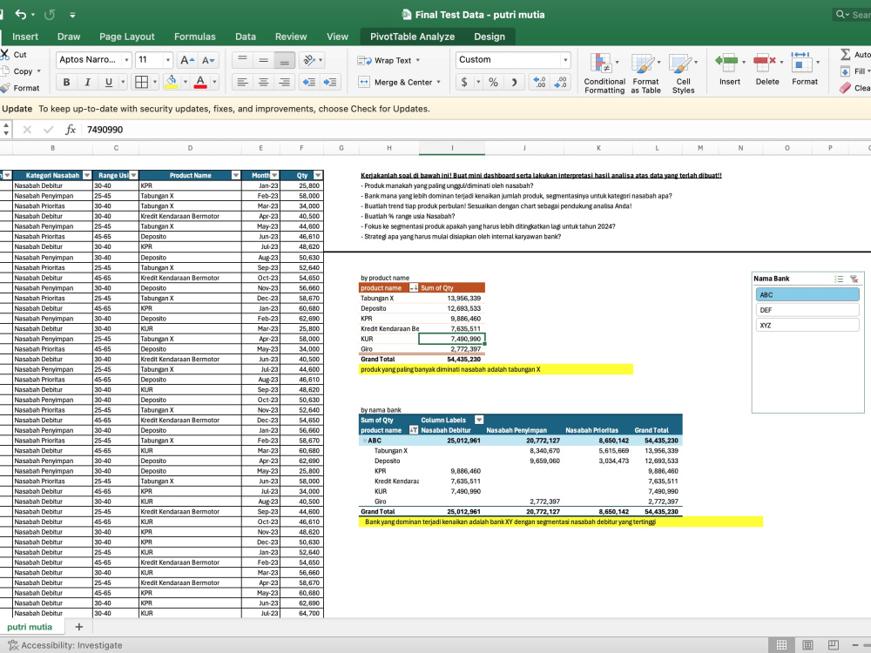Click the Insert Function fx icon
Viewport: 871px width, 653px height.
coord(70,130)
